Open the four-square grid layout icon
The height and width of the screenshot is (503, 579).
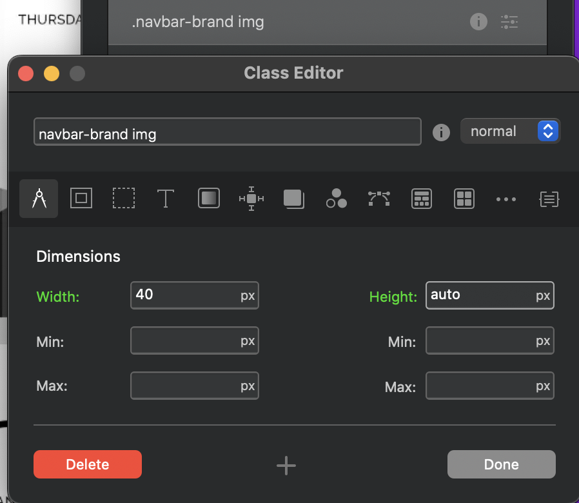(464, 199)
